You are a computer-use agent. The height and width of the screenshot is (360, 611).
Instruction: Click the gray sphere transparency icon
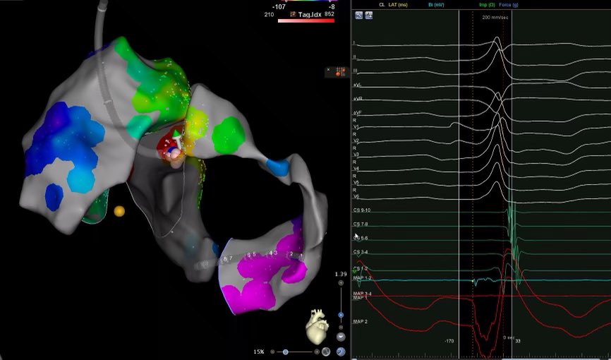(326, 352)
